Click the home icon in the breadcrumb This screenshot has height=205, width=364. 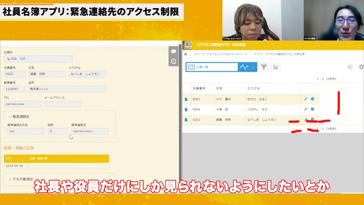click(x=185, y=55)
